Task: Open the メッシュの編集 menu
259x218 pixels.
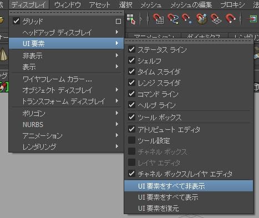Action: 191,4
